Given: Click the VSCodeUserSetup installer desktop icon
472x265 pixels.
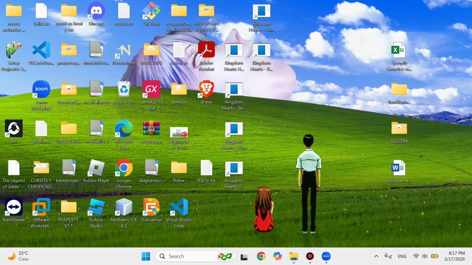Looking at the screenshot, I should click(x=41, y=54).
